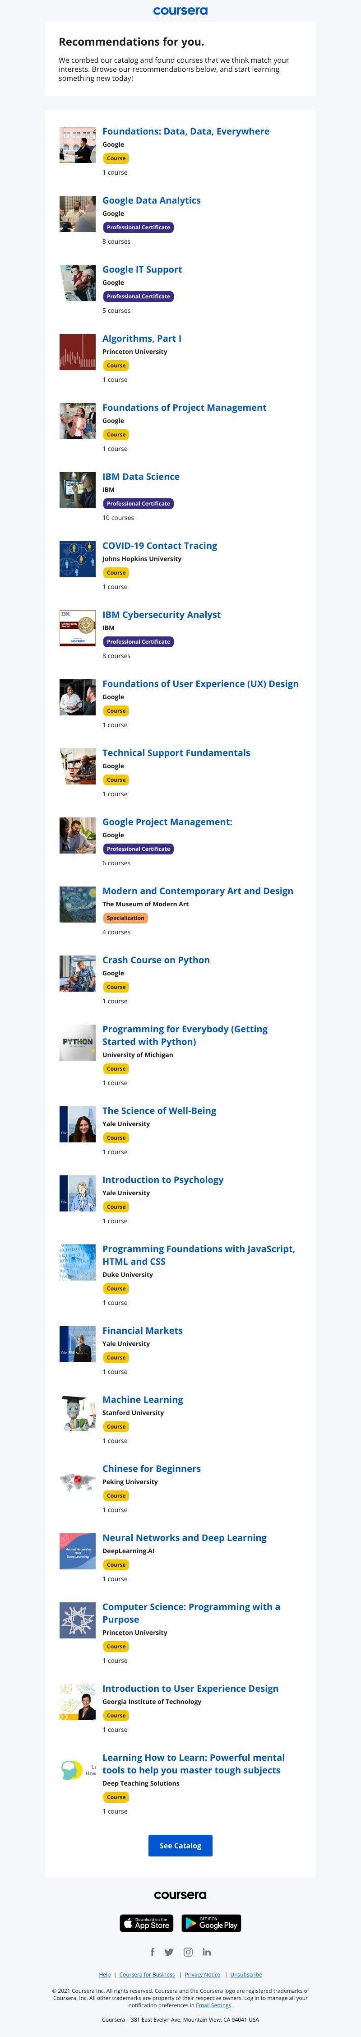Click the Coursera logo in footer
Viewport: 361px width, 2037px height.
click(x=180, y=1895)
